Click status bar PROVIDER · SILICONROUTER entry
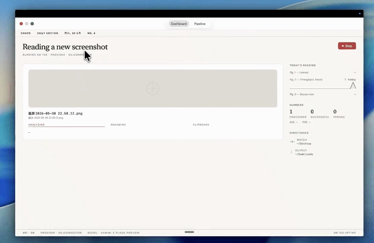Screen dimensions: 374x243 tap(61, 233)
